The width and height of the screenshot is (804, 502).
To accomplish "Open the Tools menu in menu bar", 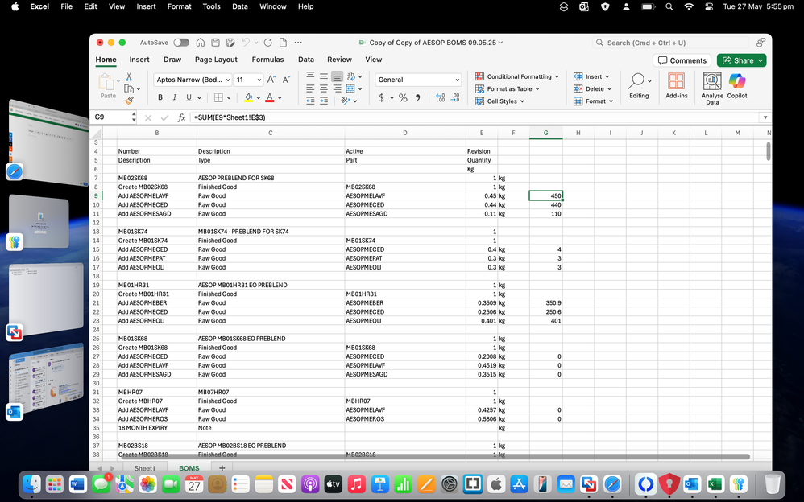I will pyautogui.click(x=211, y=6).
